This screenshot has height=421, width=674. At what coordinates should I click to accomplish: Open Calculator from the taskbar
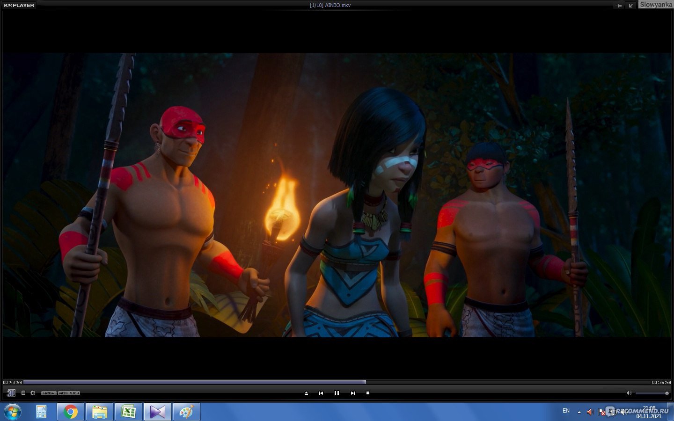pyautogui.click(x=41, y=412)
